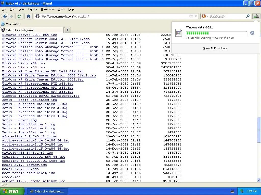Open Xenix - Extended Utilities 4.img link
Viewport: 261px width, 195px height.
click(x=35, y=116)
